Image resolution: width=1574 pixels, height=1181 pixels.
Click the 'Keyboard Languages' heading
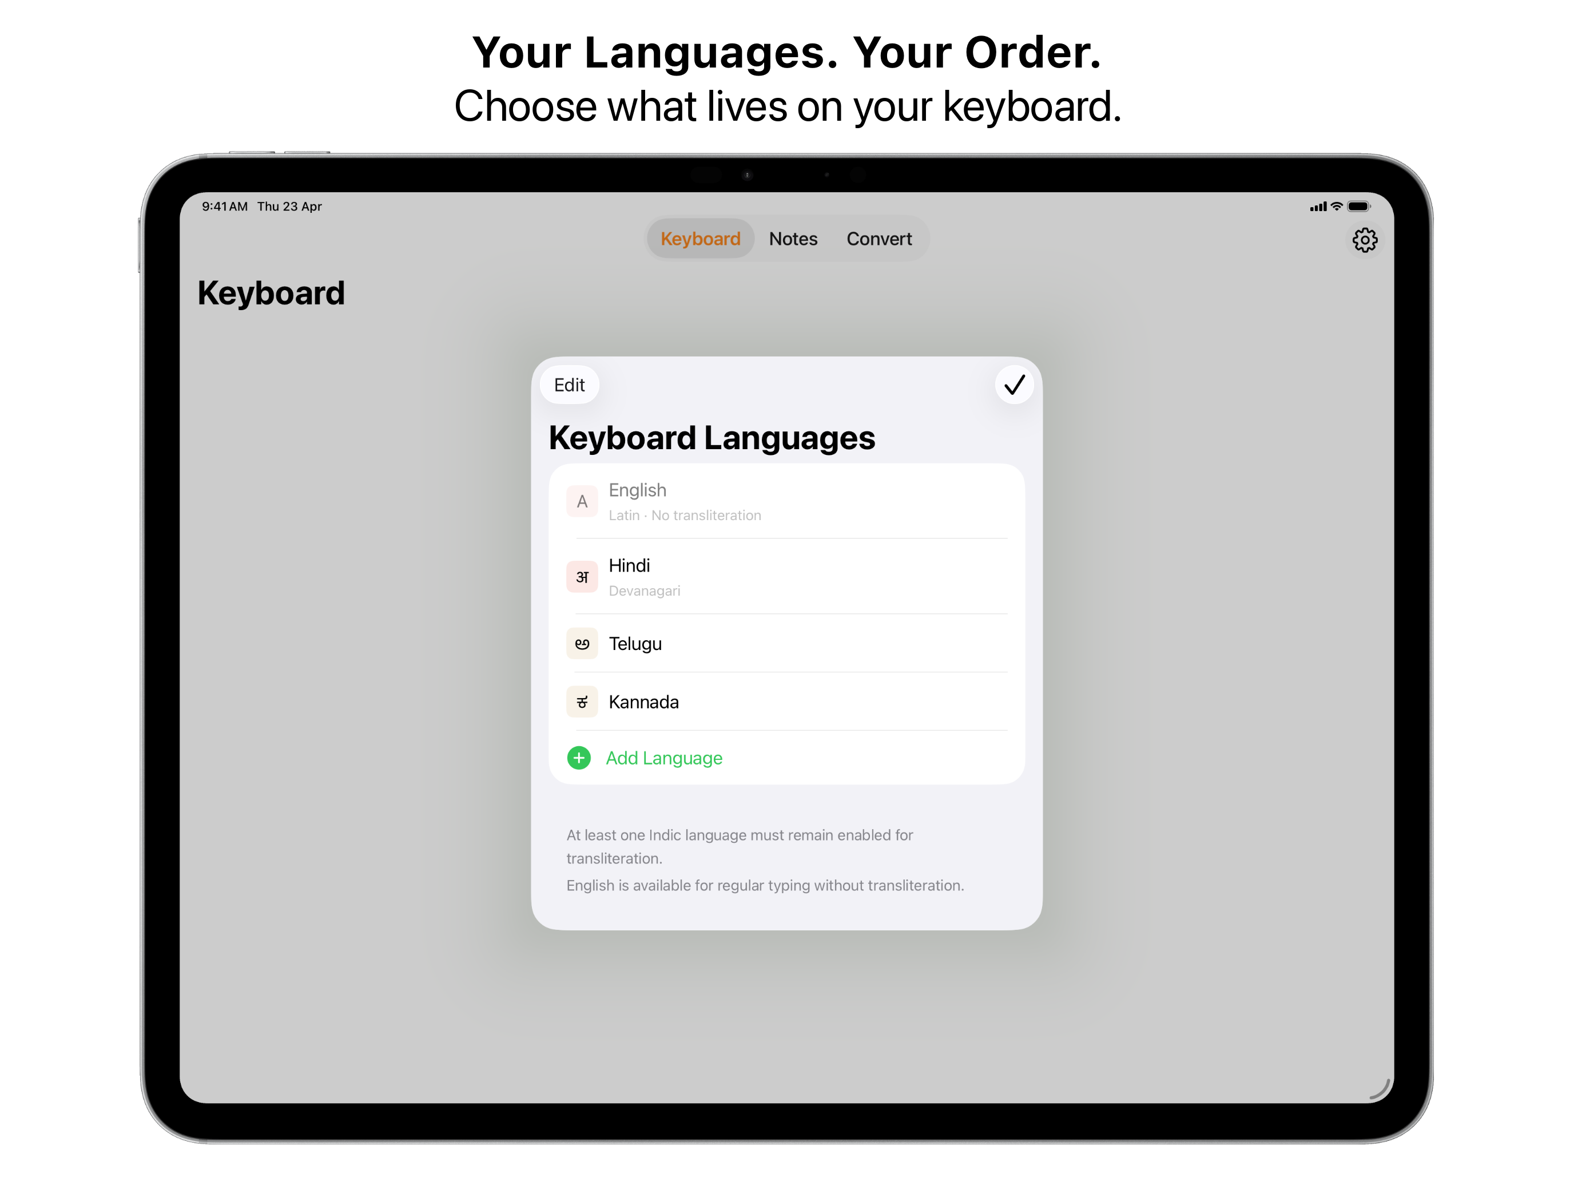click(x=712, y=438)
